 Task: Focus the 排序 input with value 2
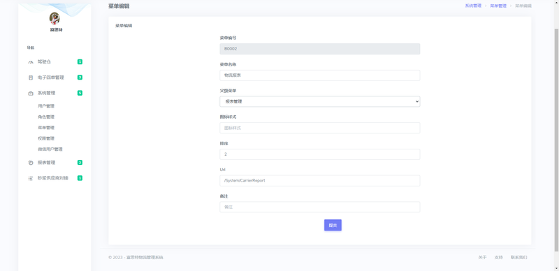(x=320, y=154)
